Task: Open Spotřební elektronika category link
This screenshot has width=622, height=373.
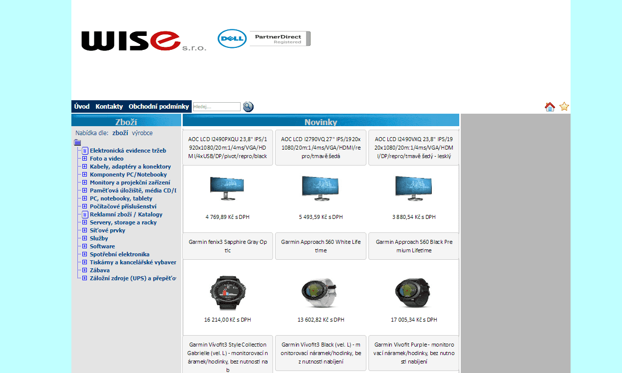Action: [x=120, y=254]
